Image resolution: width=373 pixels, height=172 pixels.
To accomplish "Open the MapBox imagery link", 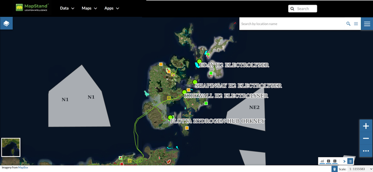I will pos(23,167).
